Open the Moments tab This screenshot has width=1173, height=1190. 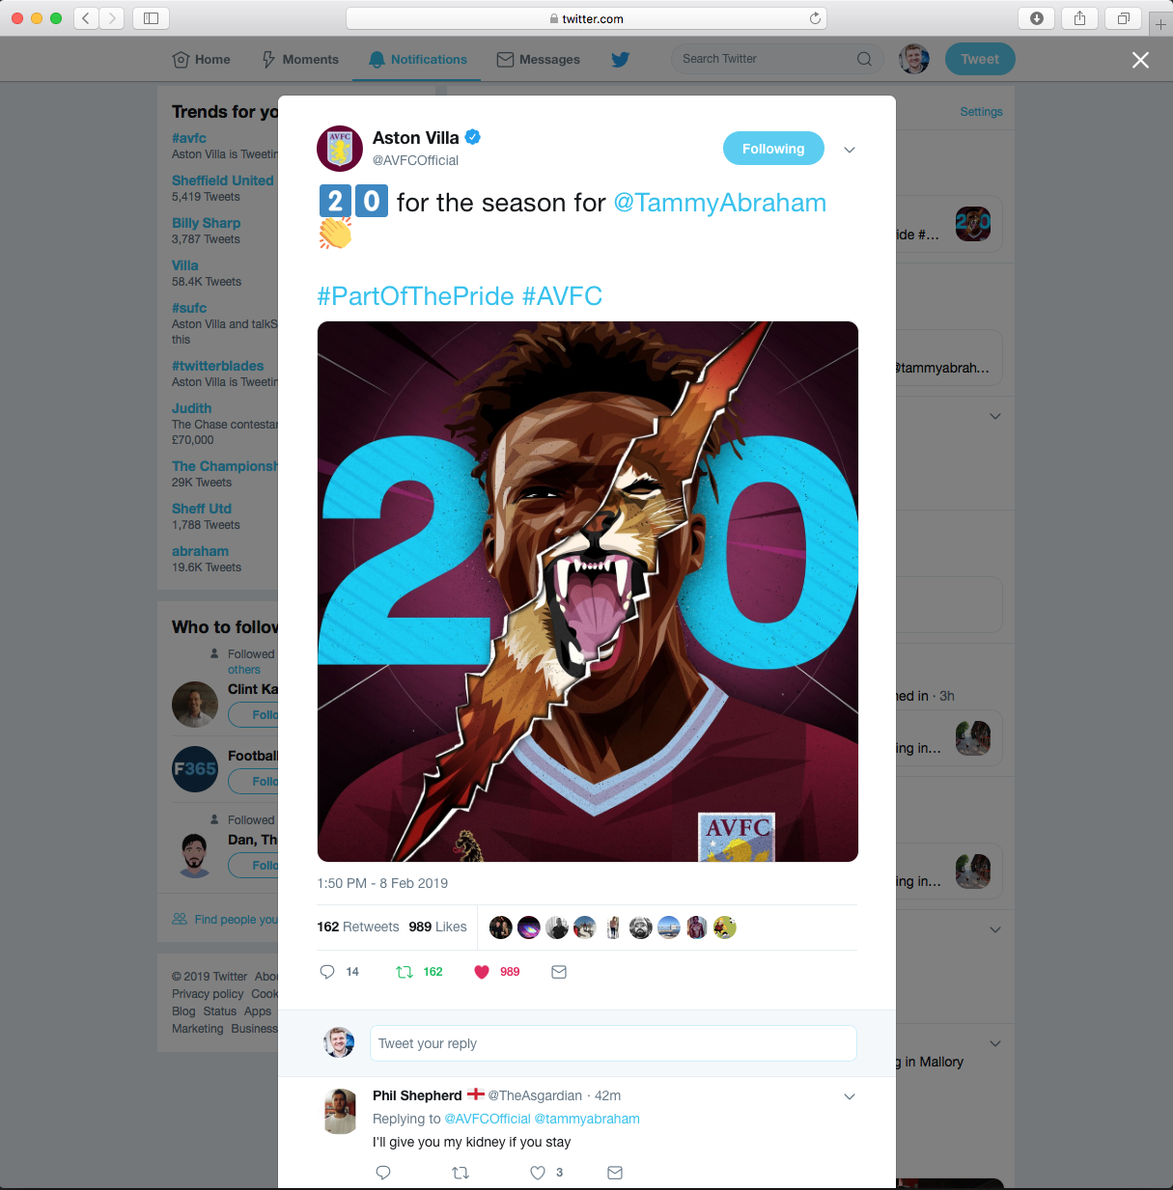(300, 59)
